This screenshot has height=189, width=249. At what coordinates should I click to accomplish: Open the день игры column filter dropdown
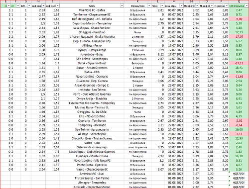[181, 6]
